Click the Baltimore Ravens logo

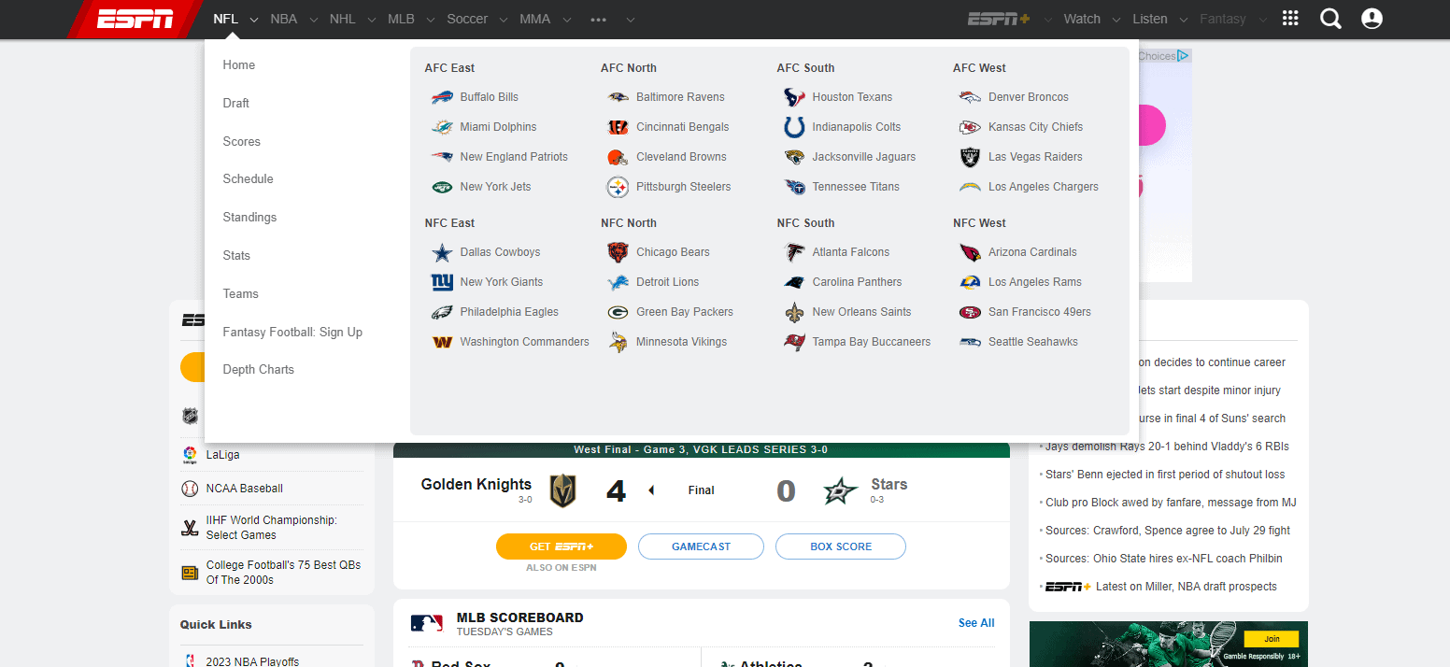[x=618, y=97]
